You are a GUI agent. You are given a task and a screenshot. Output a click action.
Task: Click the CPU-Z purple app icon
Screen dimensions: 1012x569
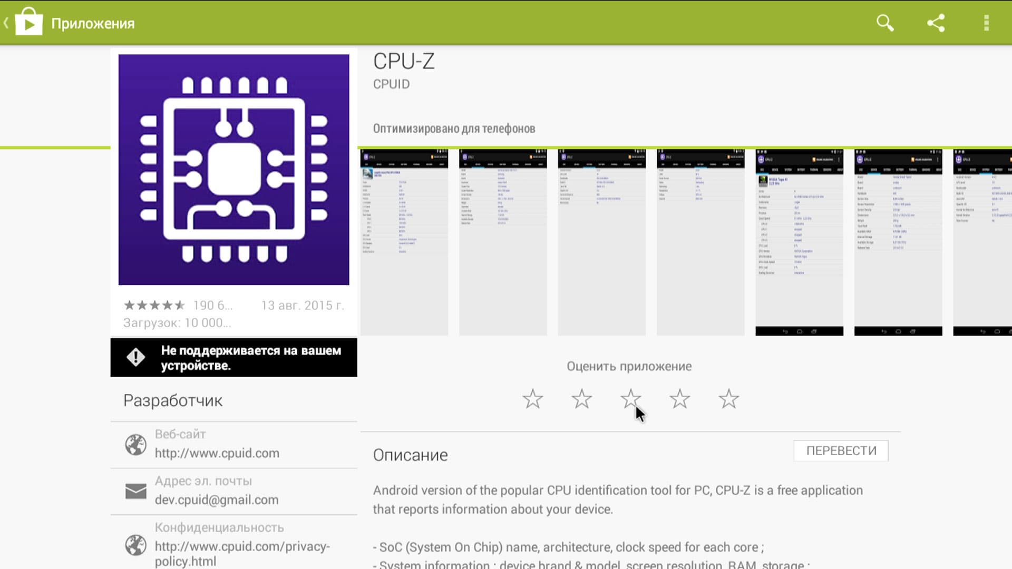pos(233,170)
